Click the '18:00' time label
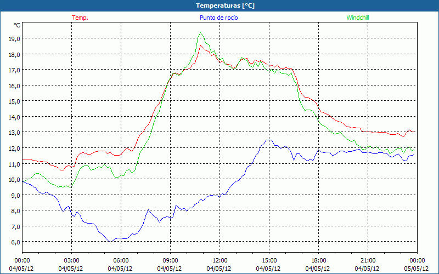Image resolution: width=439 pixels, height=274 pixels. 319,261
